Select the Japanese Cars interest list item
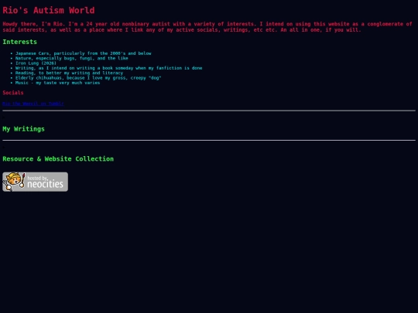Screen dimensions: 418x313 (83, 53)
